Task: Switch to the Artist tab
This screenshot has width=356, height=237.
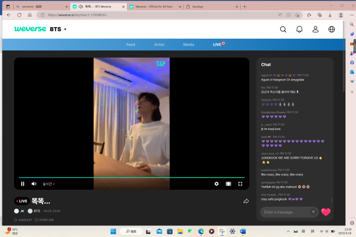Action: pos(159,45)
